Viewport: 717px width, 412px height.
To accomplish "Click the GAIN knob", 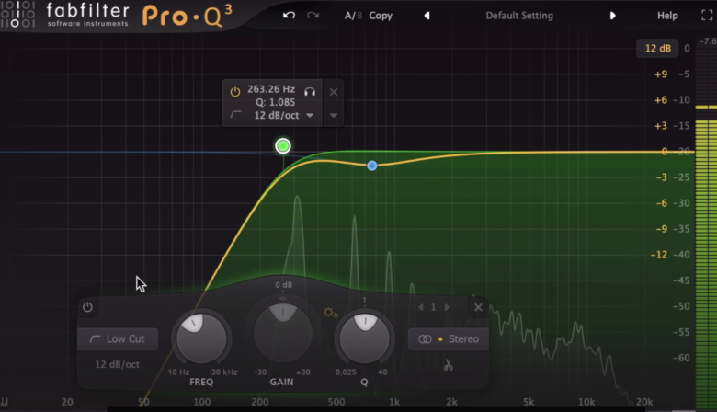I will pyautogui.click(x=282, y=334).
